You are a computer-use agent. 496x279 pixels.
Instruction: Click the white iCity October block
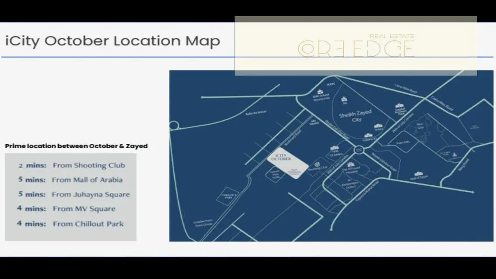click(x=288, y=163)
